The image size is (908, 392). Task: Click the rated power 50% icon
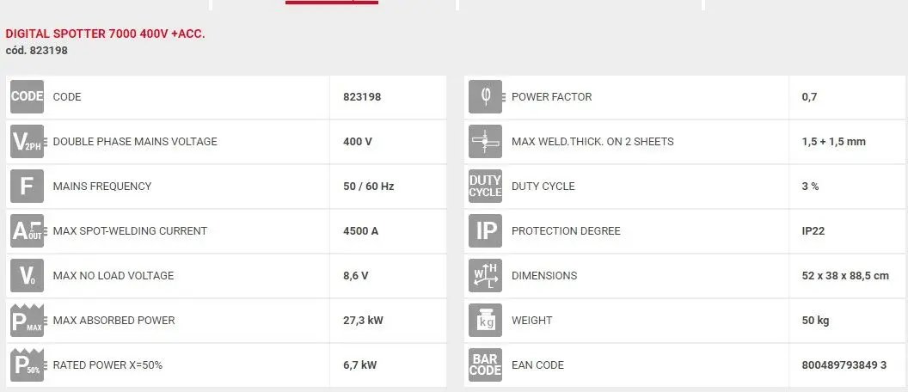point(27,364)
